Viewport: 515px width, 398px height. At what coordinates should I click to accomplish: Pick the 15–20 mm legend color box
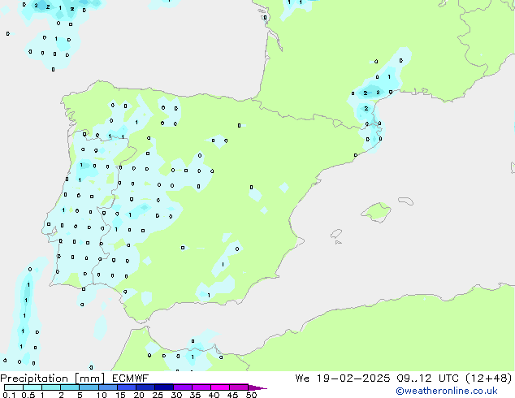click(126, 387)
